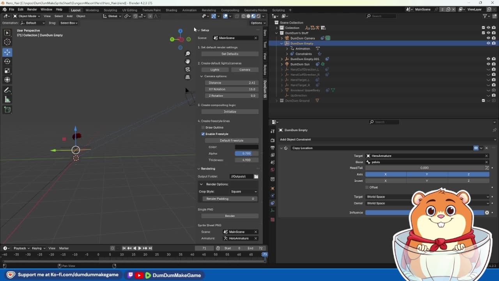The image size is (499, 281).
Task: Collapse the Render Options section
Action: click(201, 184)
